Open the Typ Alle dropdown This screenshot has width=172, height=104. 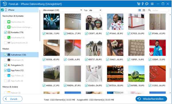tap(95, 10)
